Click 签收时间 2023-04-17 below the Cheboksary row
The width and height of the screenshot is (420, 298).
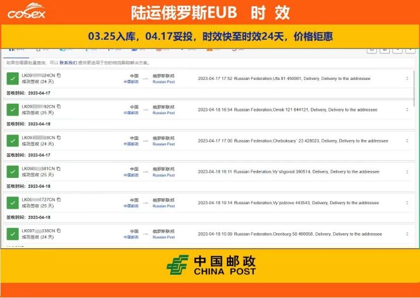click(29, 155)
